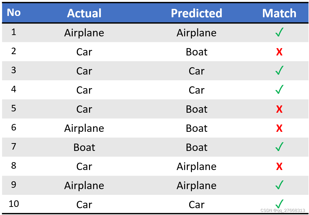Select the red X in row 8
This screenshot has height=215, width=309.
(x=279, y=167)
